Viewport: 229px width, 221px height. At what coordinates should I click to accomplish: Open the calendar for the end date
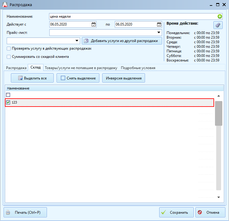159,24
